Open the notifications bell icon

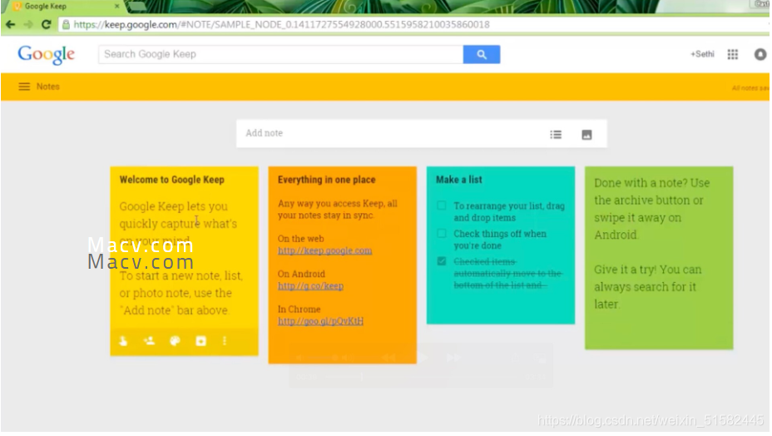point(760,54)
